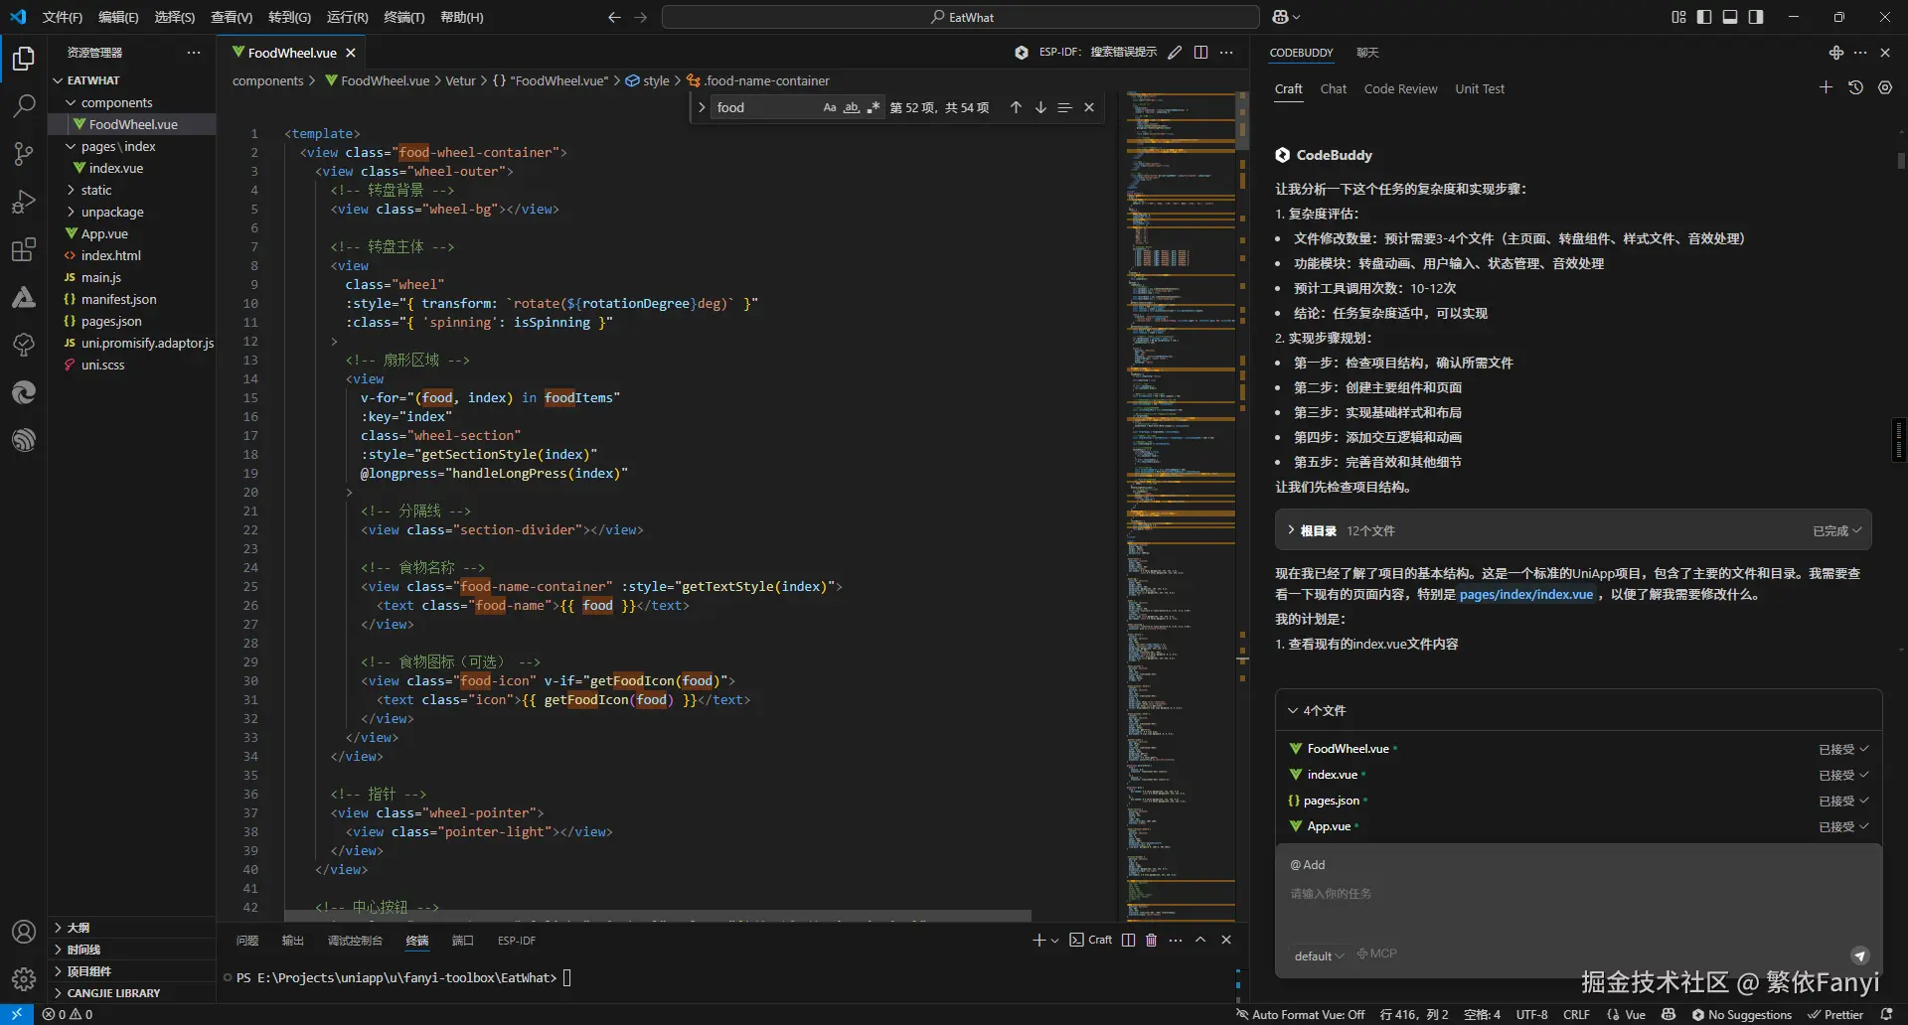Image resolution: width=1908 pixels, height=1025 pixels.
Task: Click the remote window indicator in status bar
Action: click(x=17, y=1014)
